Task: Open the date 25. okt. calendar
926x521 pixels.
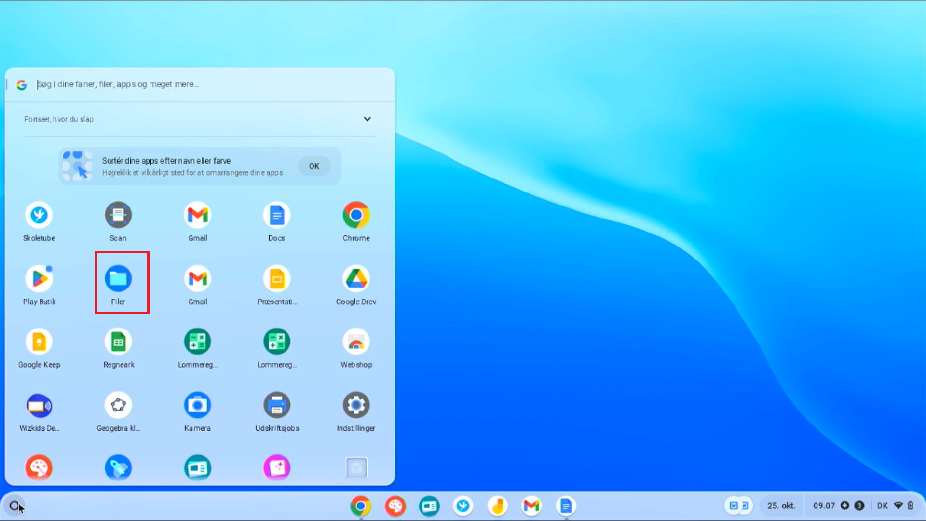Action: coord(781,506)
